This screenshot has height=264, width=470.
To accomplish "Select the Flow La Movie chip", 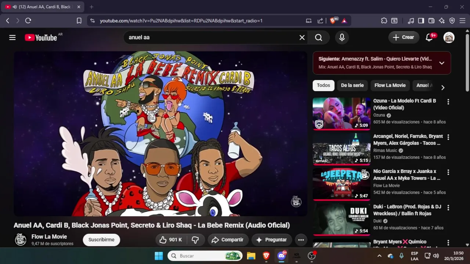I will click(390, 85).
